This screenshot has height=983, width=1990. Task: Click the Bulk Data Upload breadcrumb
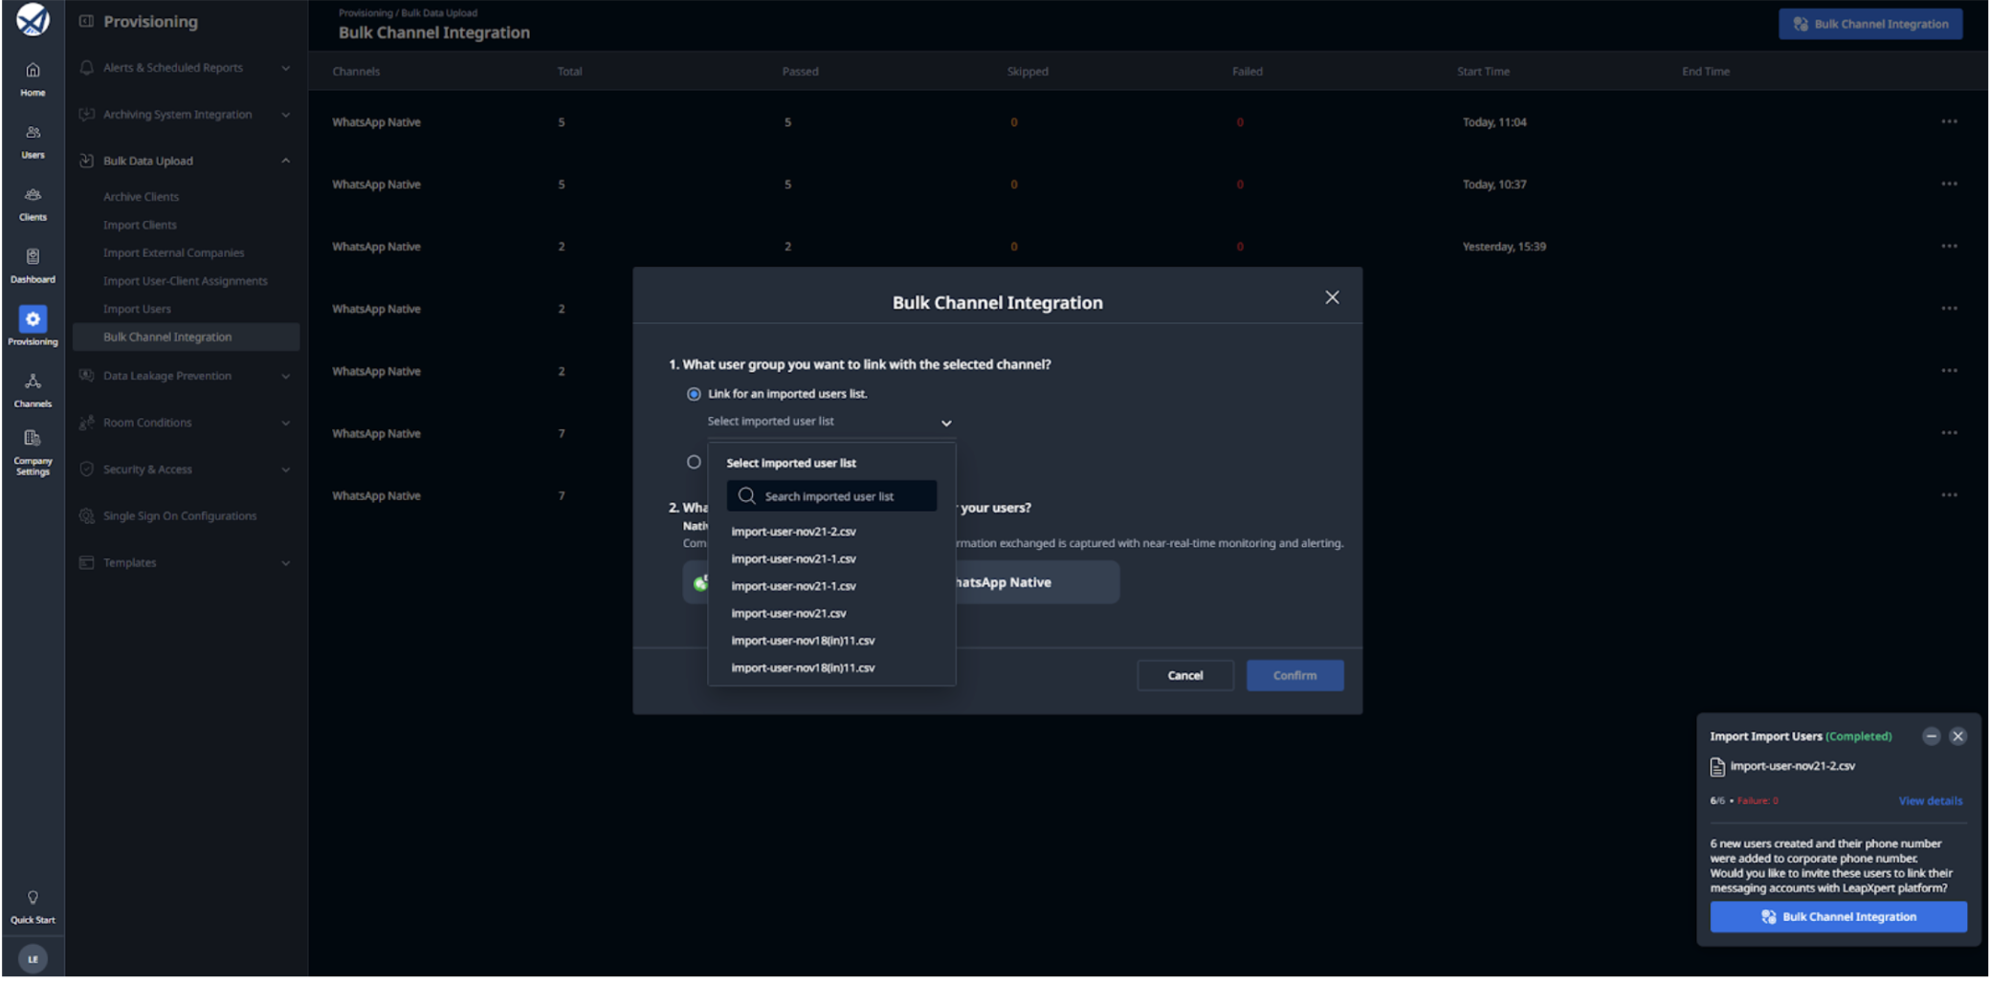click(x=439, y=12)
